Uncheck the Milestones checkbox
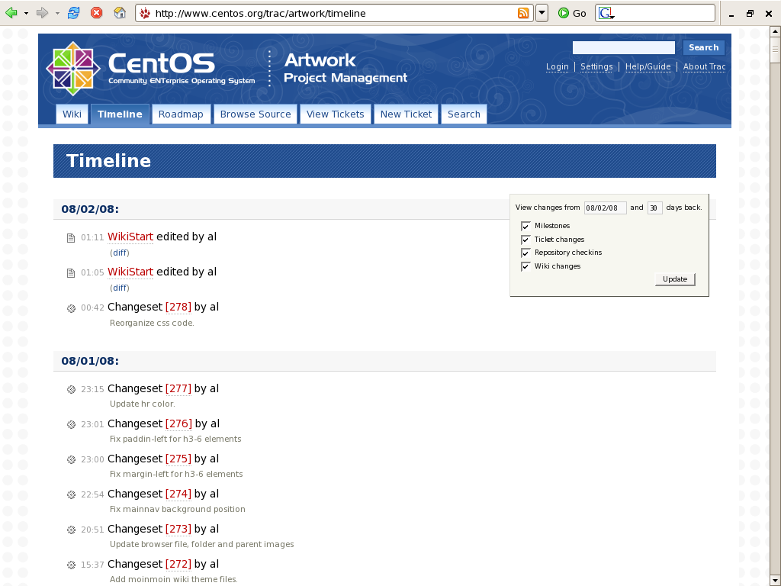781x586 pixels. 525,226
